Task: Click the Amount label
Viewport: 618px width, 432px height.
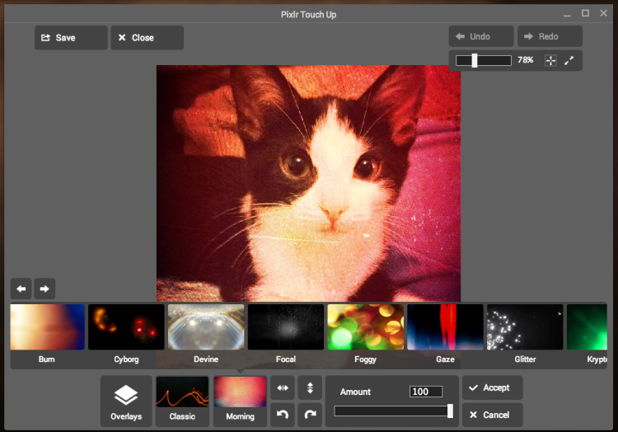Action: click(355, 392)
